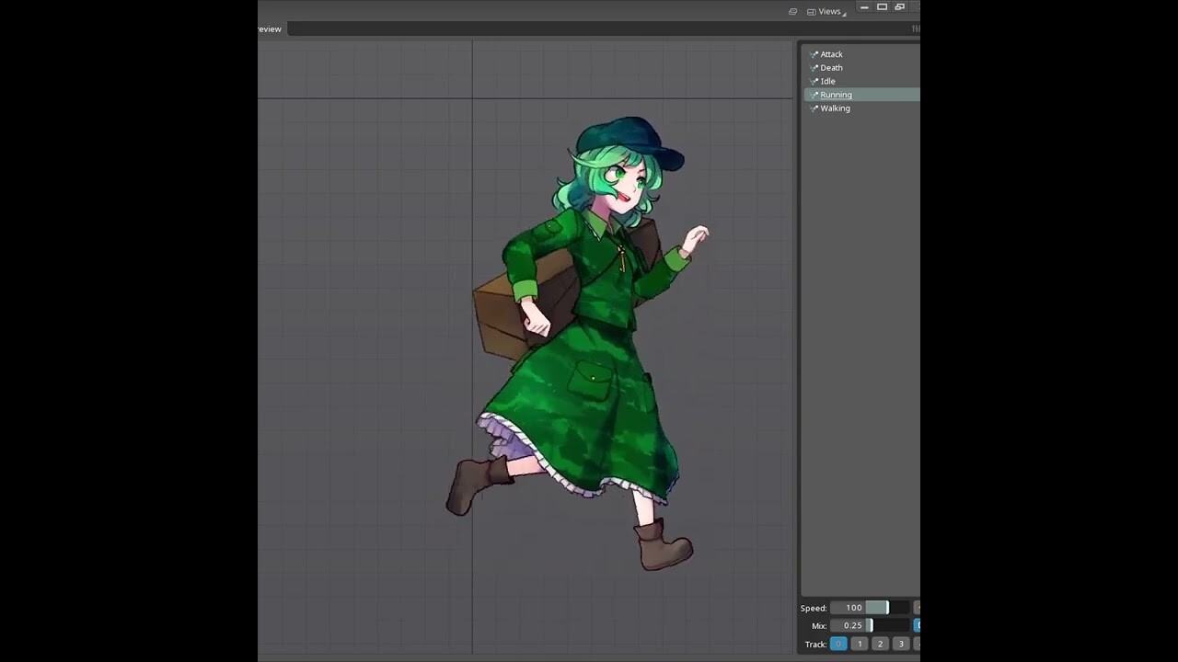The image size is (1178, 662).
Task: Select Track 1 button
Action: click(x=860, y=644)
